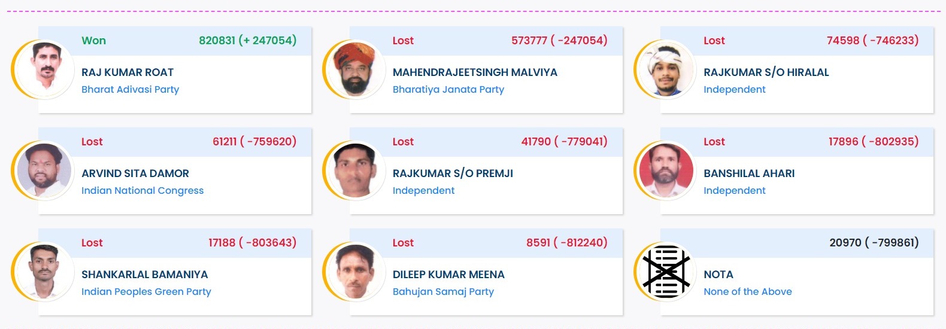Click the Indian Peoples Green Party label
The width and height of the screenshot is (946, 329).
pyautogui.click(x=146, y=291)
